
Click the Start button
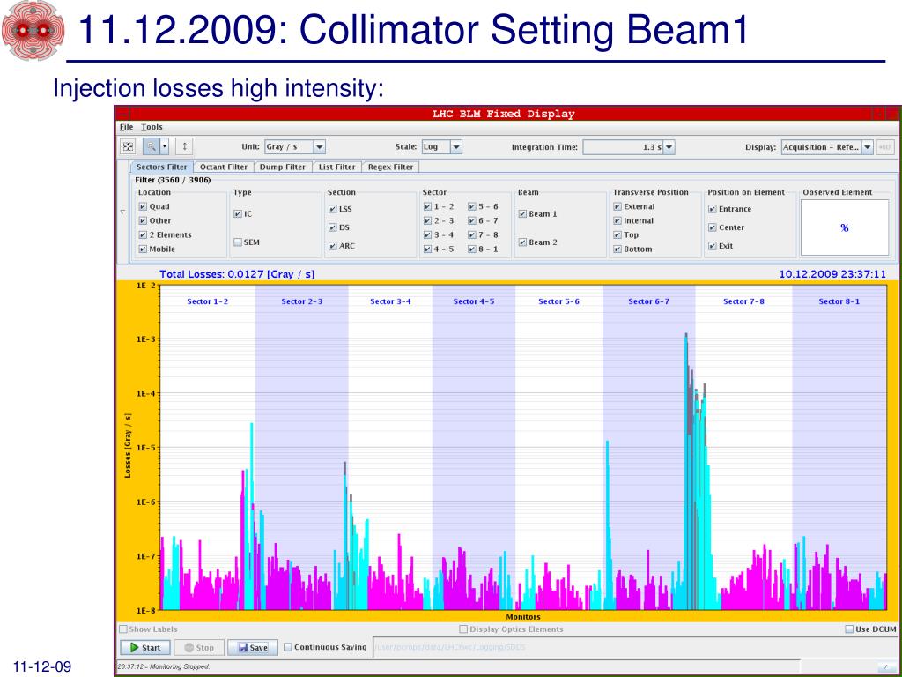[145, 648]
